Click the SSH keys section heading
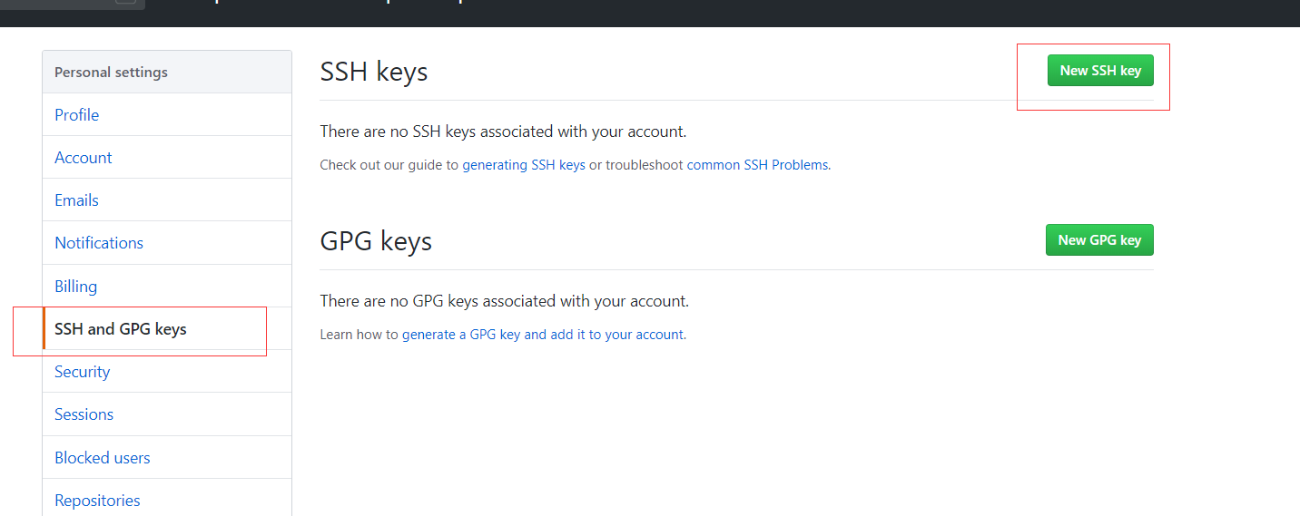Viewport: 1300px width, 516px height. [x=374, y=72]
